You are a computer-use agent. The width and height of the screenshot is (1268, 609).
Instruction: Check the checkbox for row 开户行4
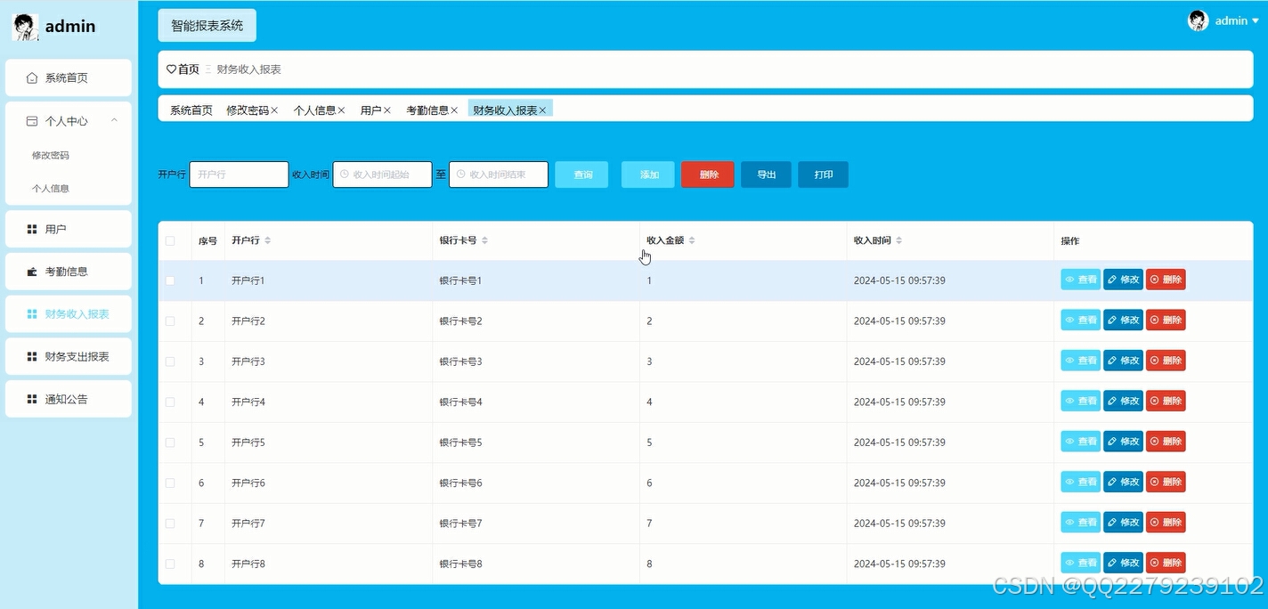pos(170,402)
